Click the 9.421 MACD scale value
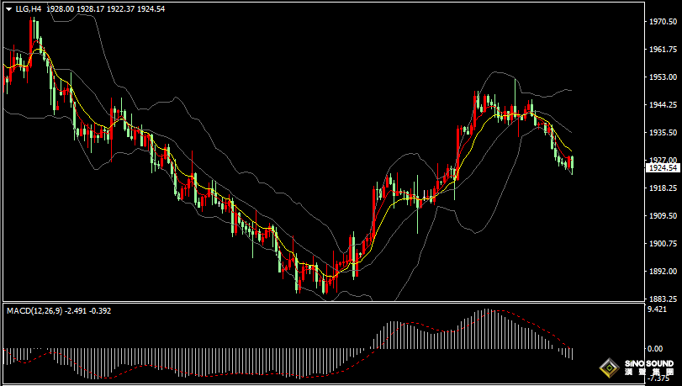Viewport: 682px width, 386px height. coord(658,309)
